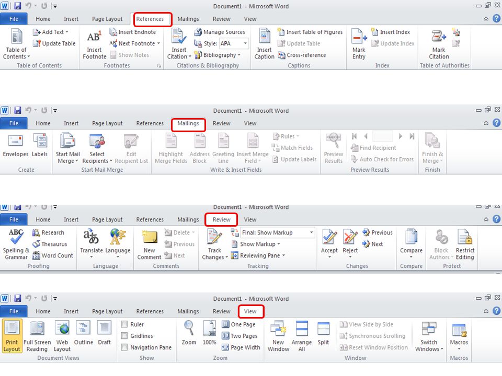Open References tab in top window
The height and width of the screenshot is (376, 502).
(150, 19)
